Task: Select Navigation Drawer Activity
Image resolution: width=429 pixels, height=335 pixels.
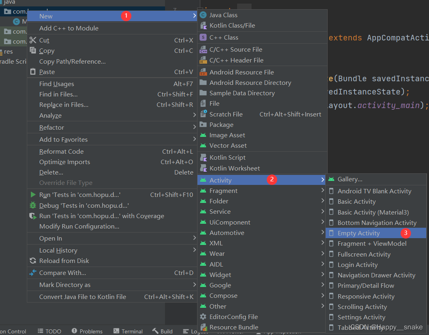Action: 376,275
